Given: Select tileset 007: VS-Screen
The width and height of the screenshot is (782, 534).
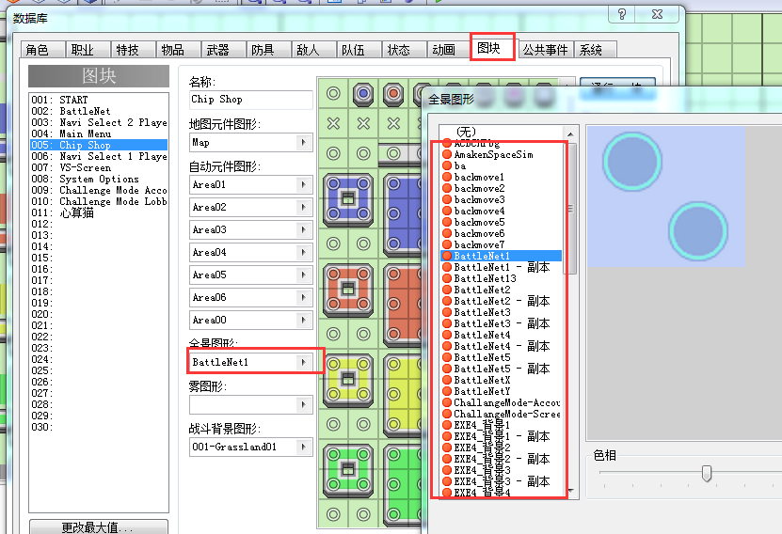Looking at the screenshot, I should 99,167.
